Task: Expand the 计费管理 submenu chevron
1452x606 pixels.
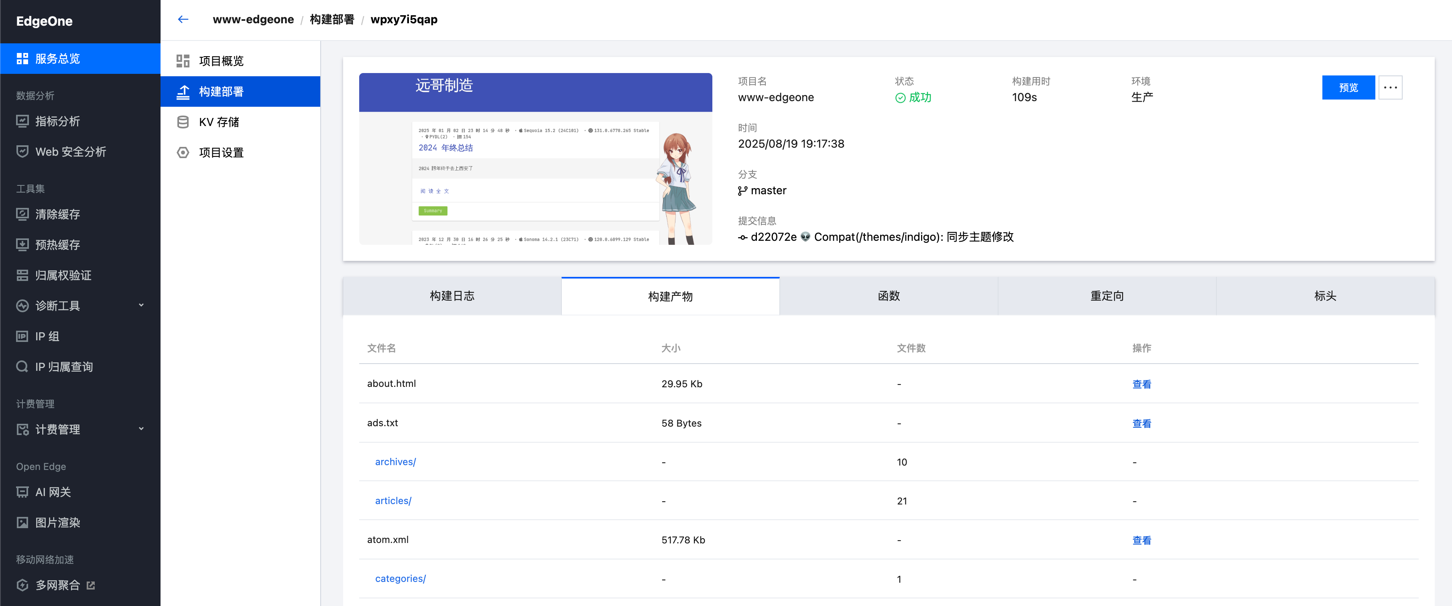Action: [141, 429]
